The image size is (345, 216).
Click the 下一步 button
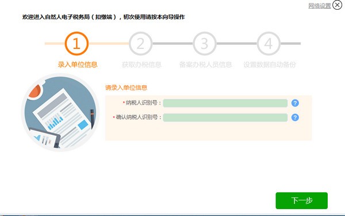tap(302, 200)
